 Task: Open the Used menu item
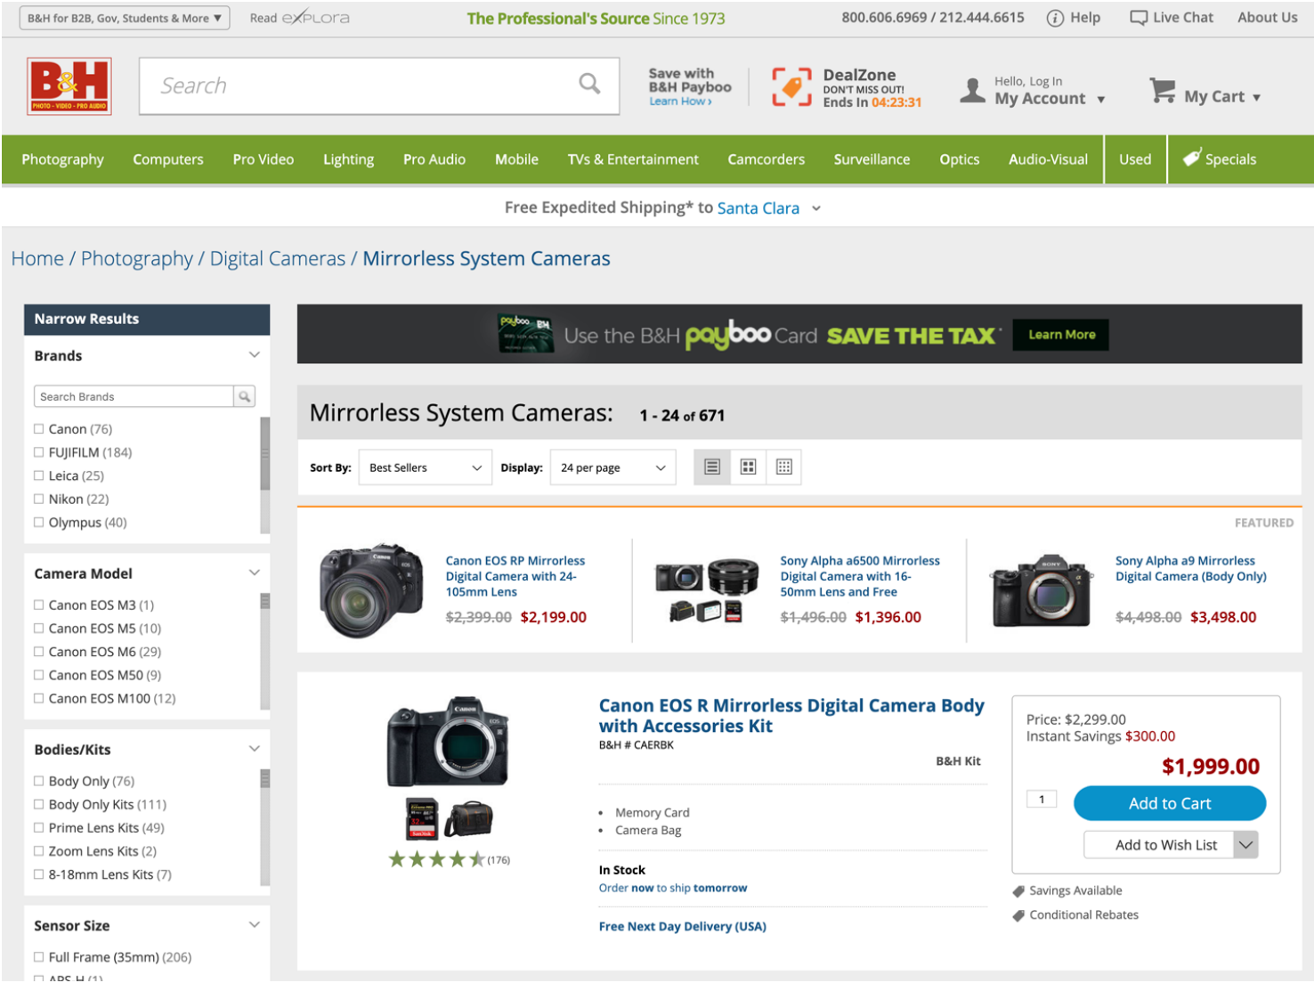1135,159
